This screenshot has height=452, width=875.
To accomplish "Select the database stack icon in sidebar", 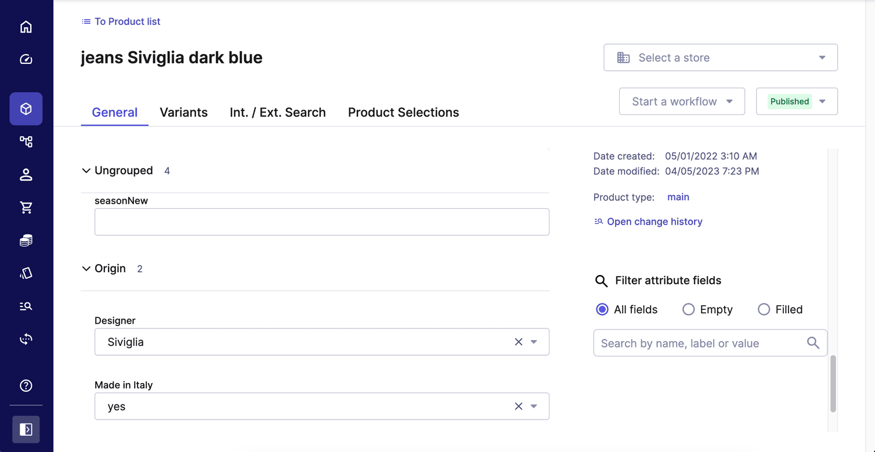I will point(26,240).
